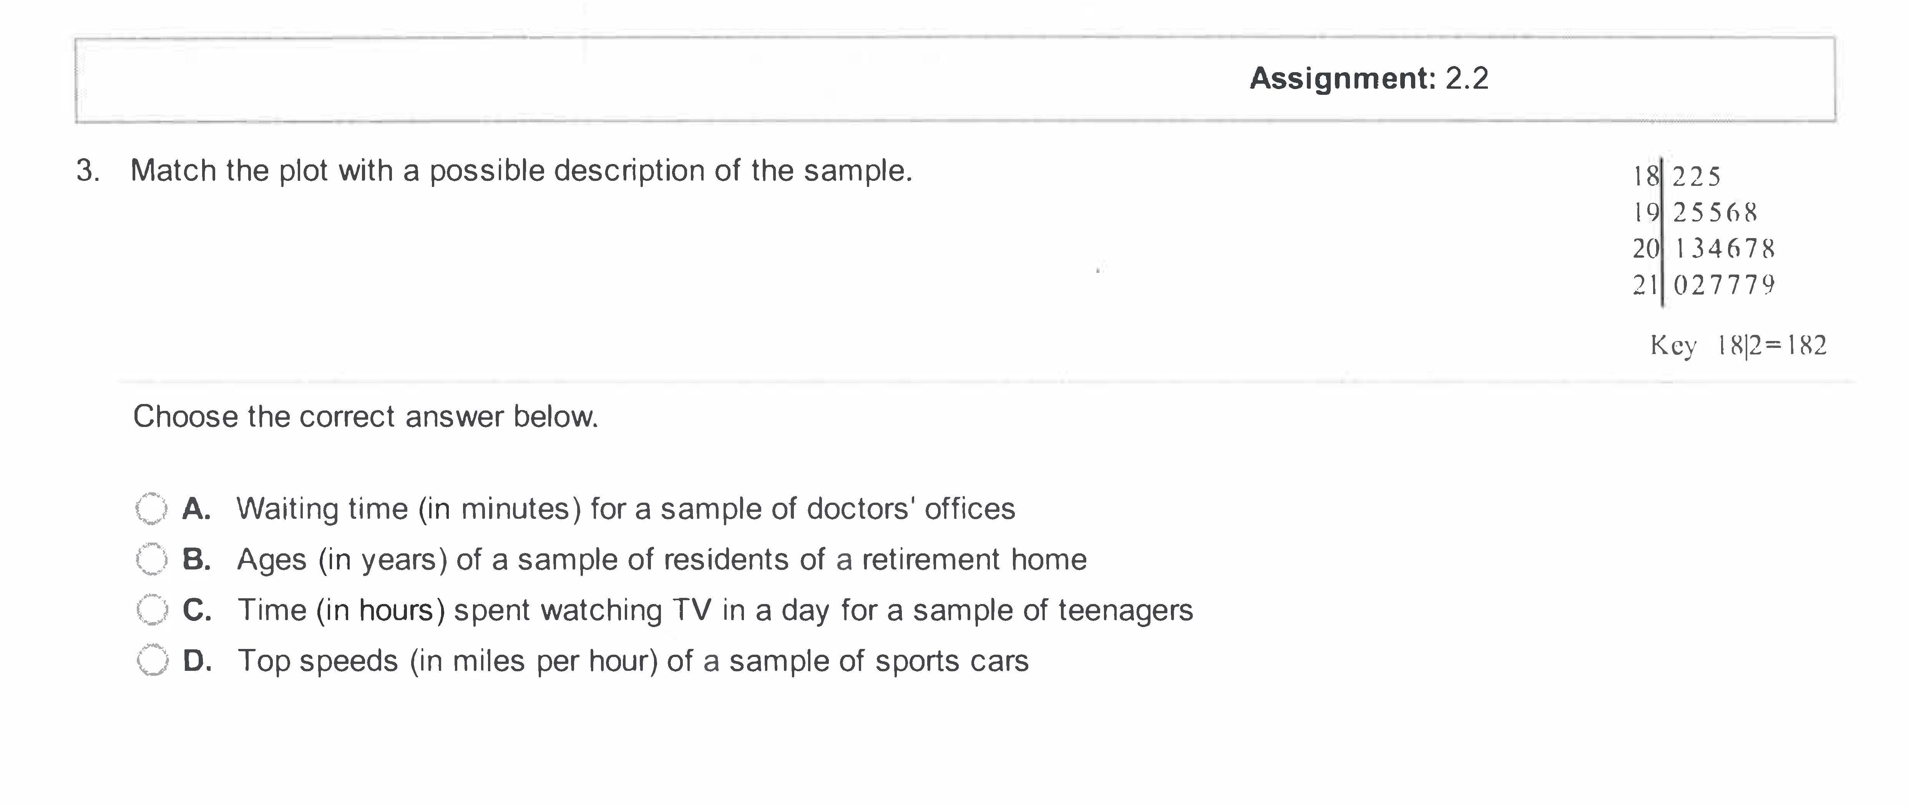Click the vertical divider line of stem plot

pos(1662,231)
